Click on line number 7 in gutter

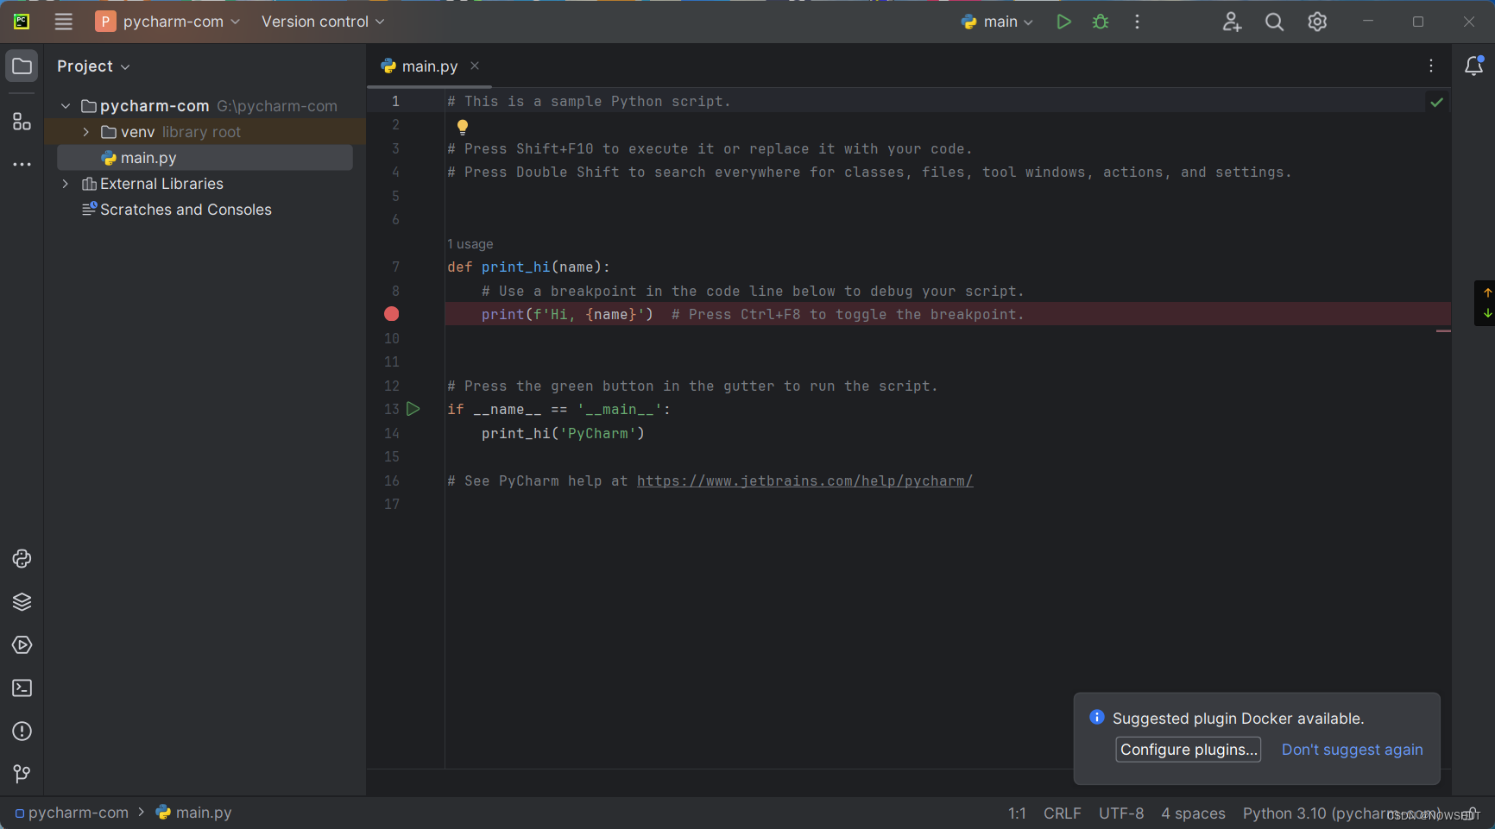[395, 267]
